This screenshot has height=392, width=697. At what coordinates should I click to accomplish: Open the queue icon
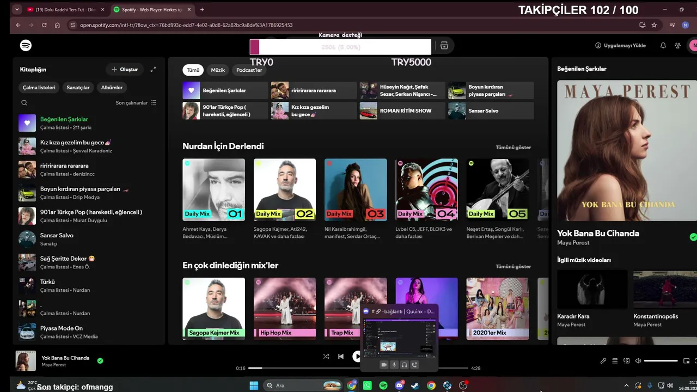tap(615, 361)
